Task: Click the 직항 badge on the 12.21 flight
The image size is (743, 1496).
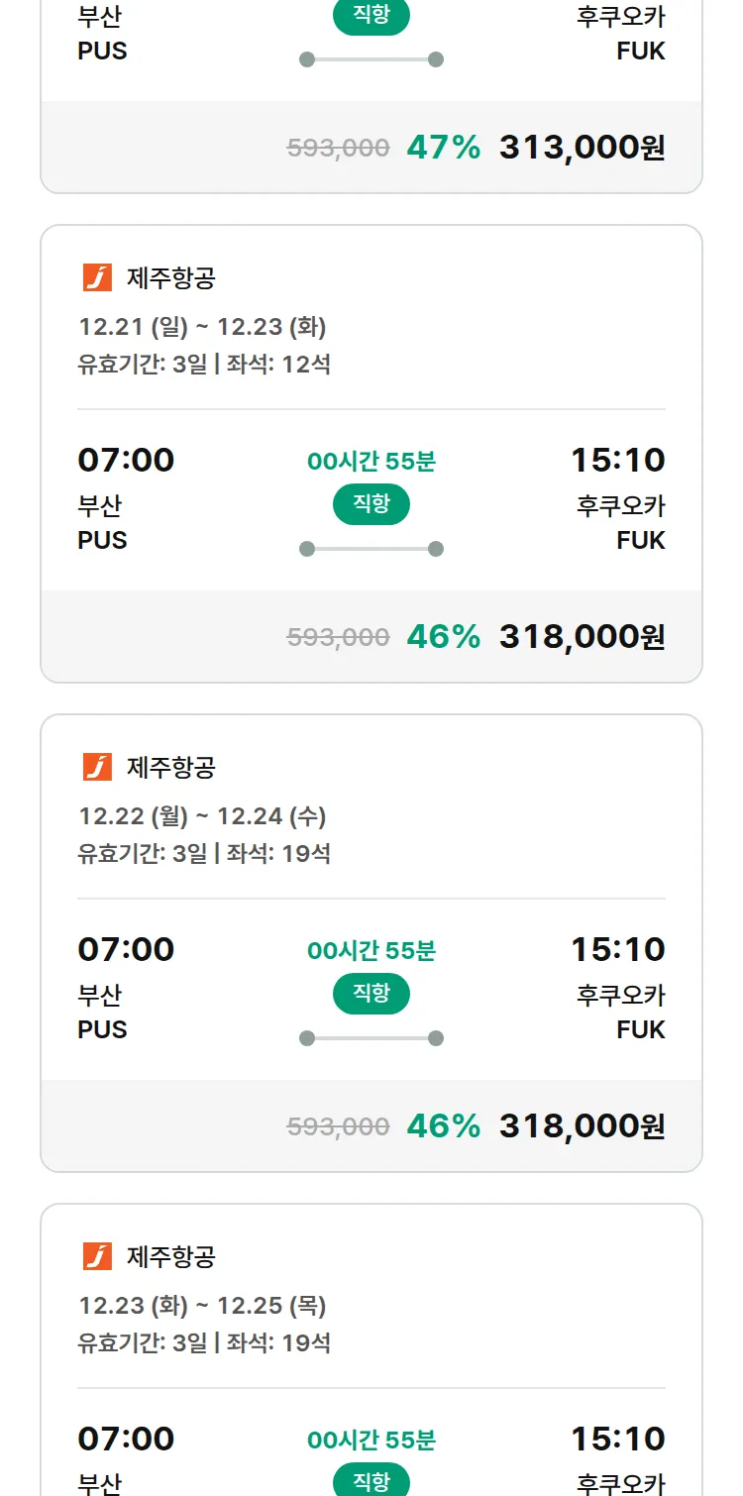Action: (x=371, y=504)
